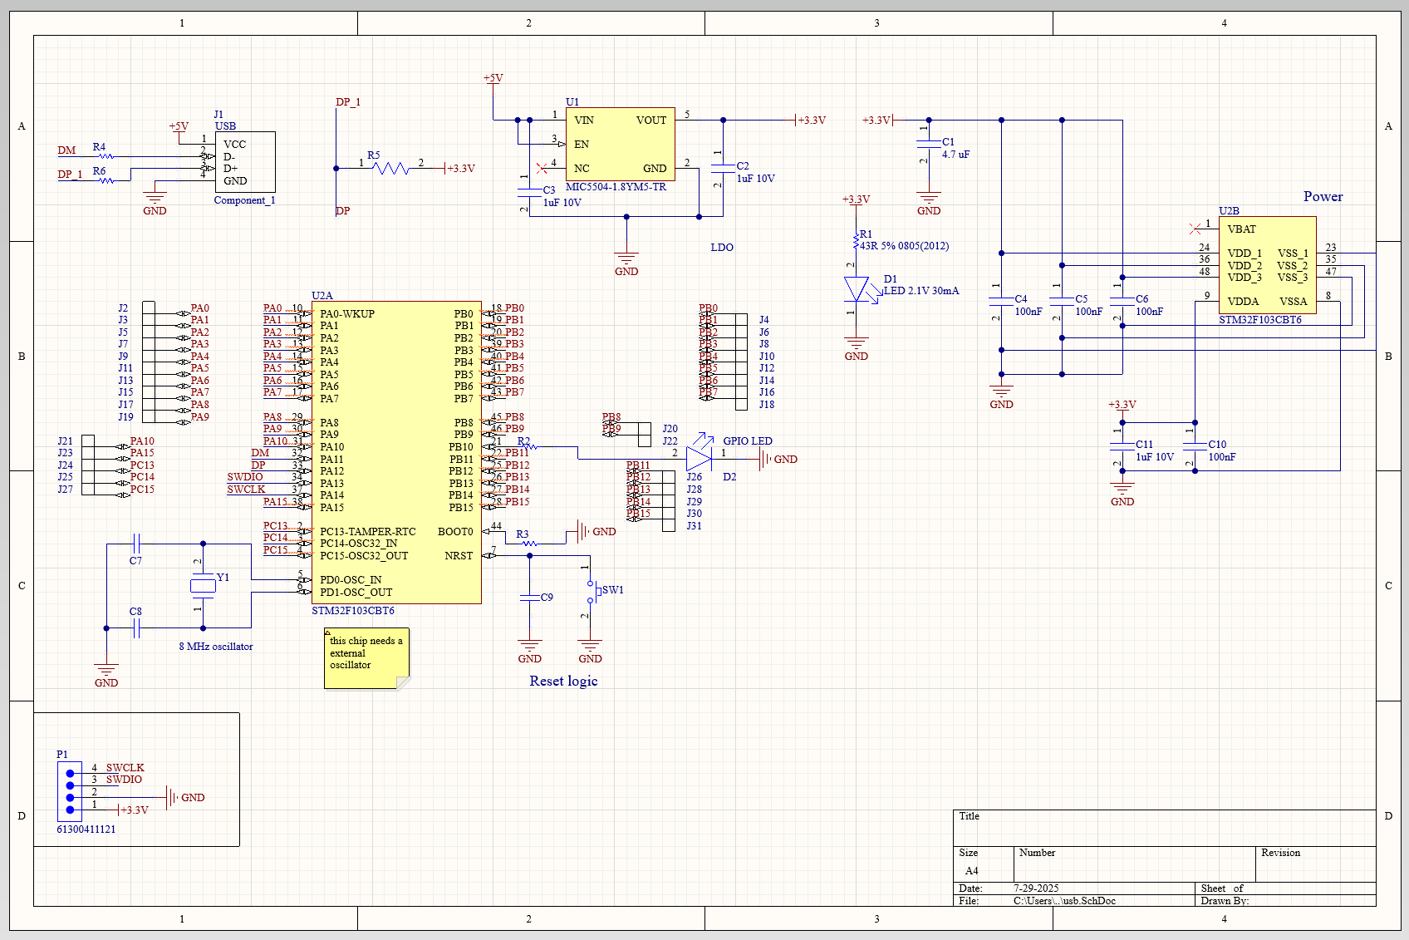
Task: Click the SW1 reset switch symbol
Action: click(x=594, y=592)
